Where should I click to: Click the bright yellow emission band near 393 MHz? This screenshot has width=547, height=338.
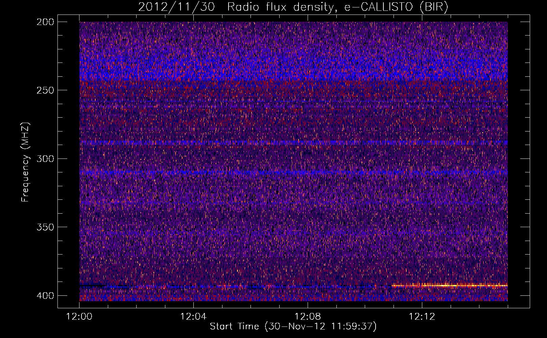(450, 286)
